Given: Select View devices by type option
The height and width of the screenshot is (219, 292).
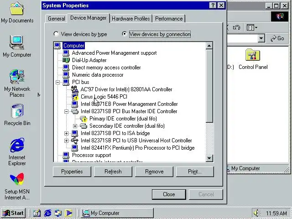Looking at the screenshot, I should coord(80,34).
